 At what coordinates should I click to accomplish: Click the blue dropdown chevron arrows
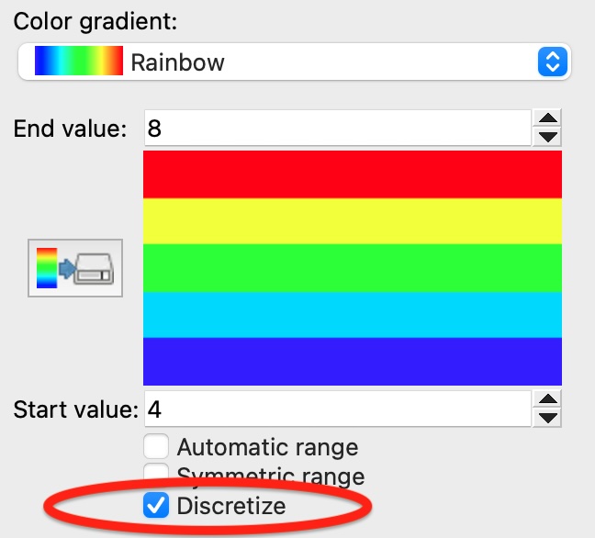tap(551, 62)
